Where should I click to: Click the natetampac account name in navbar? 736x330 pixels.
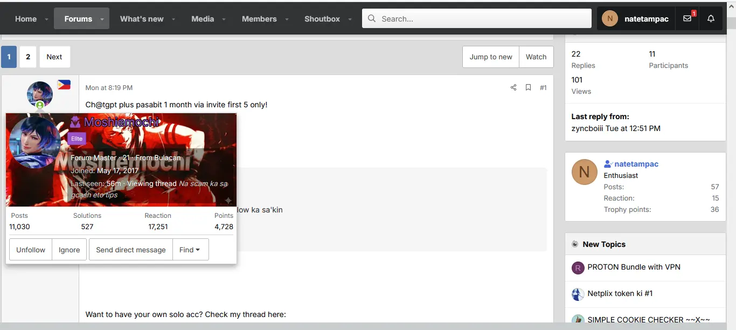point(647,19)
